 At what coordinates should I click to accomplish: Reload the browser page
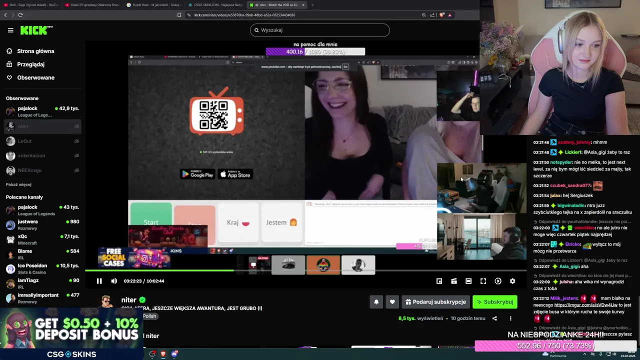click(x=20, y=15)
